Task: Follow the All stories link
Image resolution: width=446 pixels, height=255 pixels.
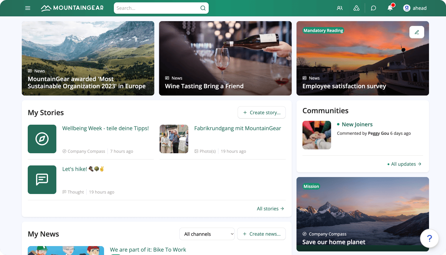Action: (270, 209)
